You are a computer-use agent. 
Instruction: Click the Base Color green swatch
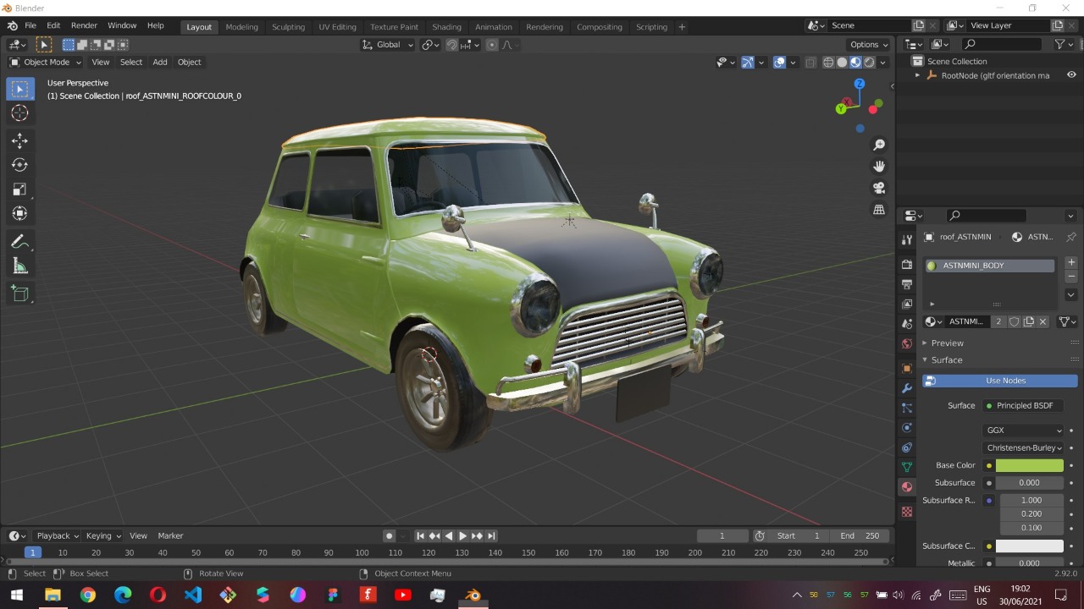tap(1029, 465)
